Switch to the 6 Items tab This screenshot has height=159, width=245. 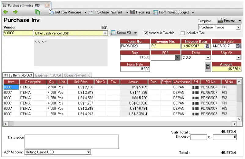click(18, 75)
